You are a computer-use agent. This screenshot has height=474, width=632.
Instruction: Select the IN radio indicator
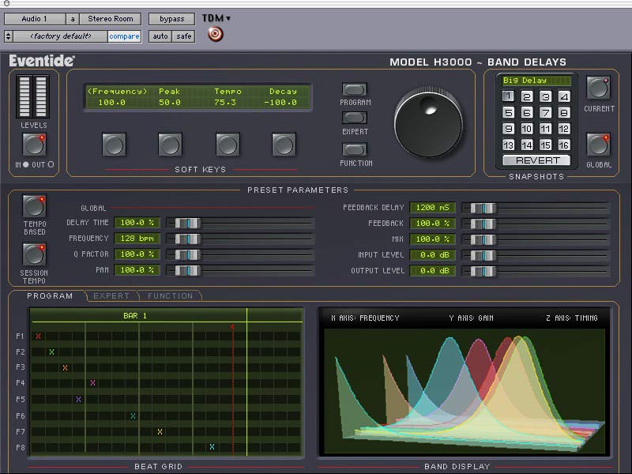[x=26, y=164]
